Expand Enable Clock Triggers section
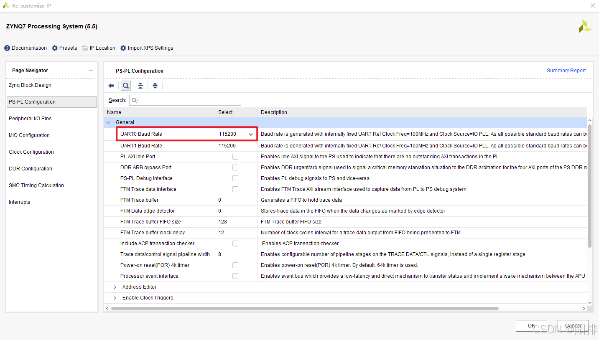 [115, 298]
